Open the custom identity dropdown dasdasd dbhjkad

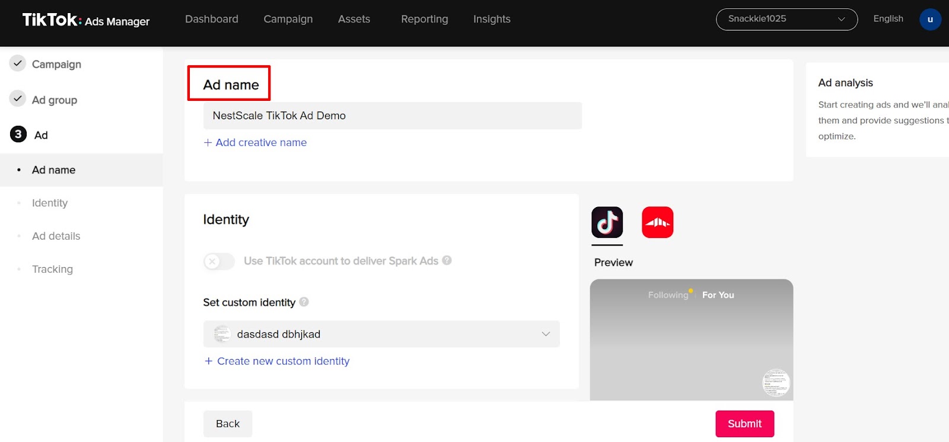[x=381, y=334]
